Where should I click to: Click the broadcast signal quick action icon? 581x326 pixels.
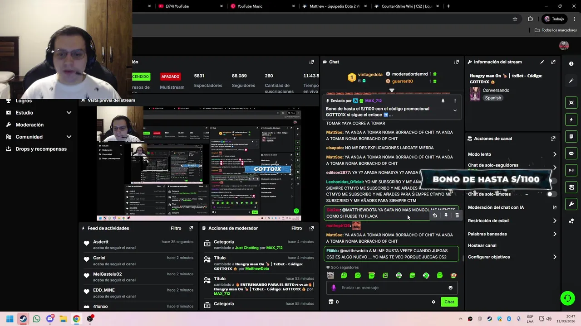click(571, 170)
